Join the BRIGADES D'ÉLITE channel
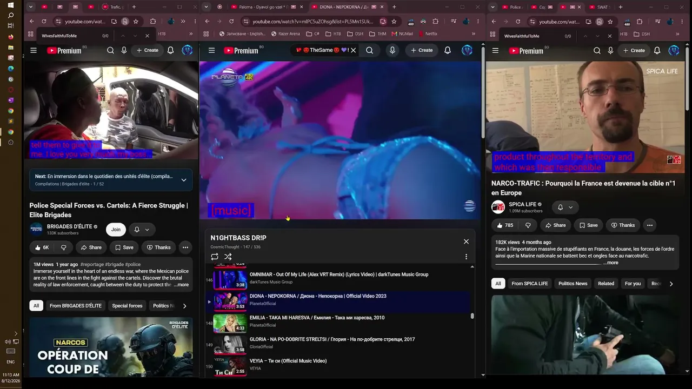The image size is (692, 389). (x=116, y=230)
